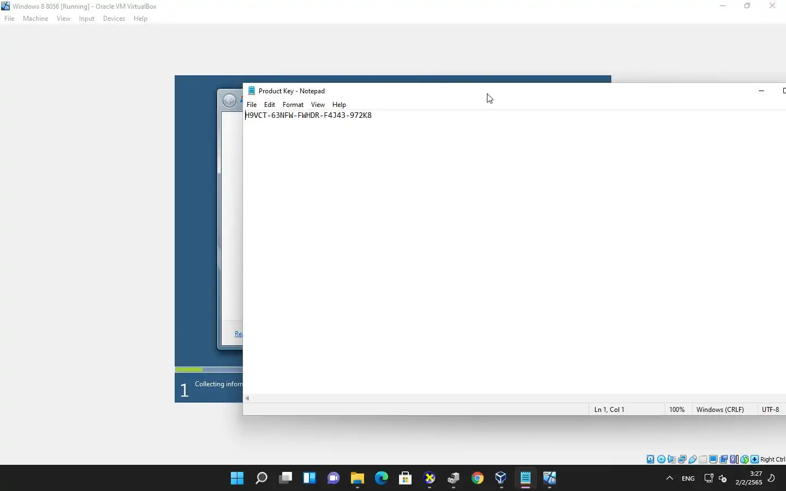The height and width of the screenshot is (491, 786).
Task: Open taskbar Search
Action: (x=261, y=478)
